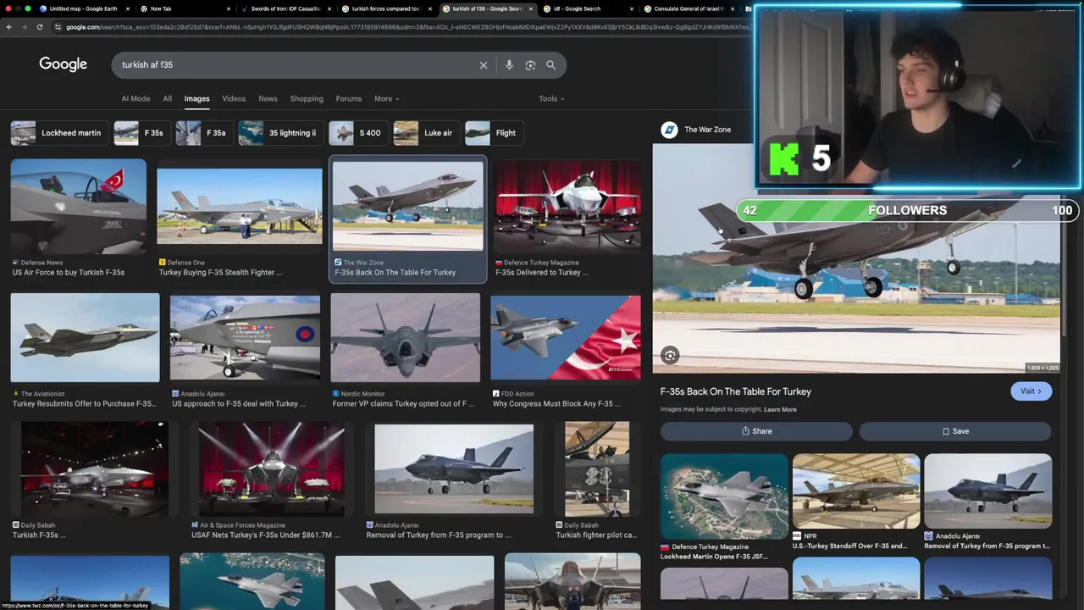
Task: Switch to the News tab
Action: pyautogui.click(x=268, y=99)
